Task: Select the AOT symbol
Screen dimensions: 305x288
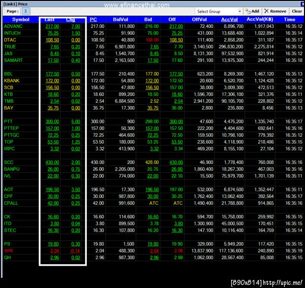Action: 9,189
